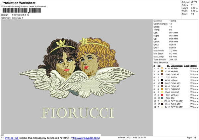Click swatch in COKLAT2 row with 2407 stitches
This screenshot has height=140, width=199.
(x=162, y=83)
